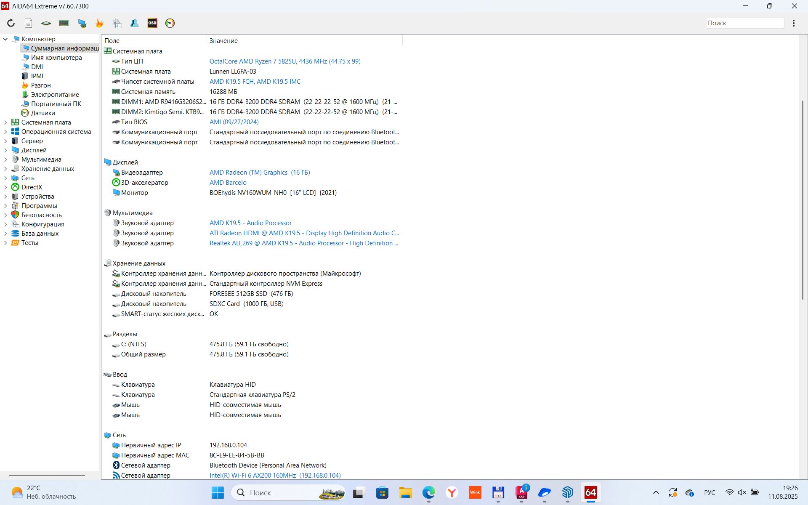The image size is (808, 505).
Task: Open the gauge SensorPanel toolbar icon
Action: click(170, 23)
